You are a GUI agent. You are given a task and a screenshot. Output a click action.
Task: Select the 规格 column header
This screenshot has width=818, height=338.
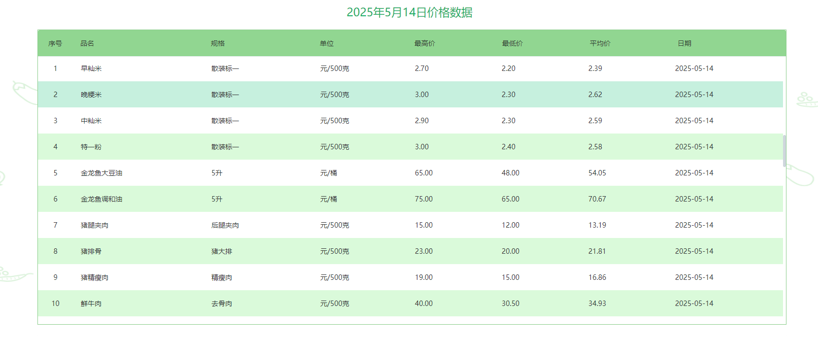coord(218,43)
